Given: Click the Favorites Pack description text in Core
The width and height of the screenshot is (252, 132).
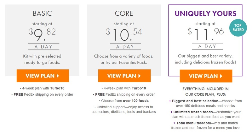Looking at the screenshot, I should coord(124,62).
